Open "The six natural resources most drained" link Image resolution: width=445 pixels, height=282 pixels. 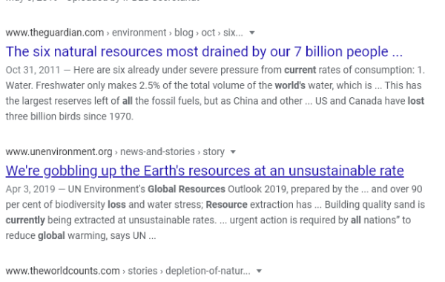tap(204, 52)
